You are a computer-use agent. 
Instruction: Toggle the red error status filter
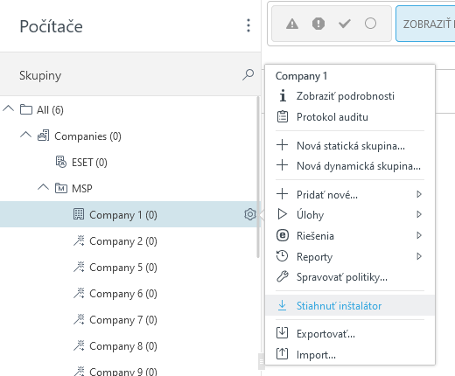318,24
